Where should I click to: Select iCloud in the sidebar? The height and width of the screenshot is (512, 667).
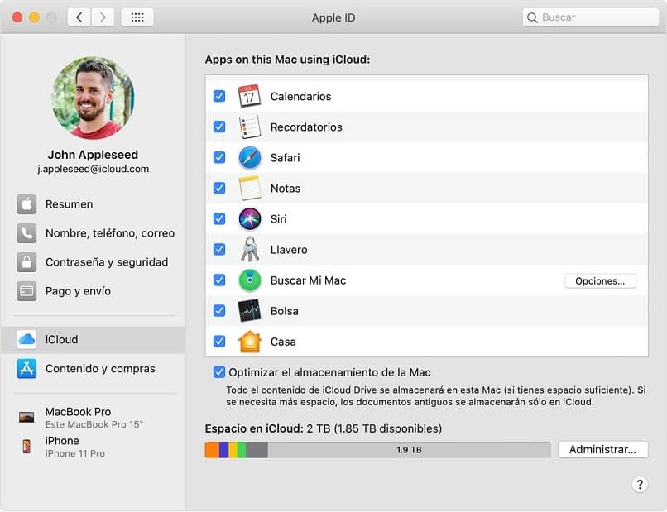coord(94,340)
